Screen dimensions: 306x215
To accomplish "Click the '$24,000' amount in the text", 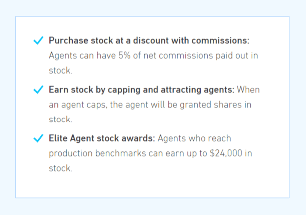I will pos(226,153).
